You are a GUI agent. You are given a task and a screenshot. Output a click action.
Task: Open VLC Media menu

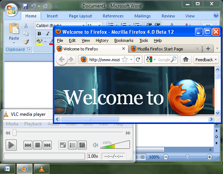coord(12,124)
